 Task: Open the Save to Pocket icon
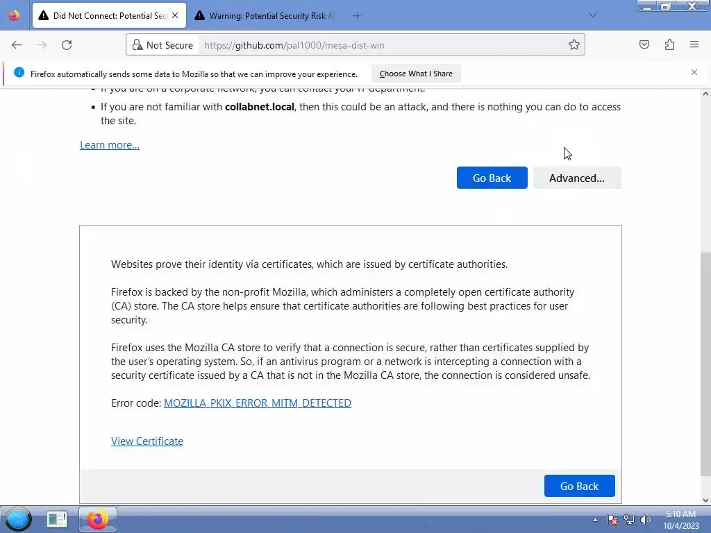click(644, 44)
